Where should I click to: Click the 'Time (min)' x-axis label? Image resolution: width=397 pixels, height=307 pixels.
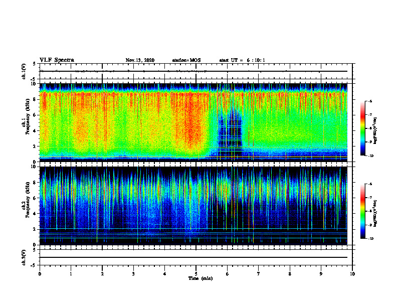[x=201, y=278]
